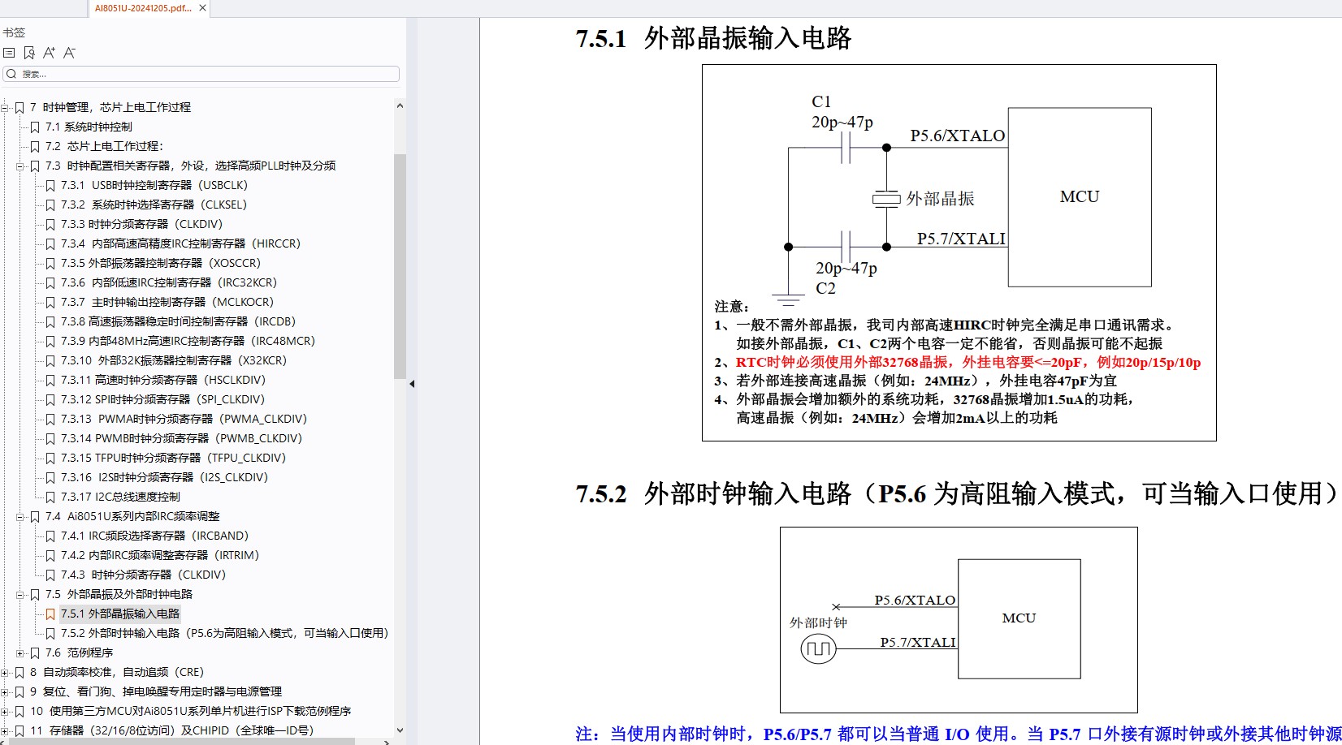Open bookmark 7.3.16 I2S时钟分频寄存器
1342x745 pixels.
[164, 477]
